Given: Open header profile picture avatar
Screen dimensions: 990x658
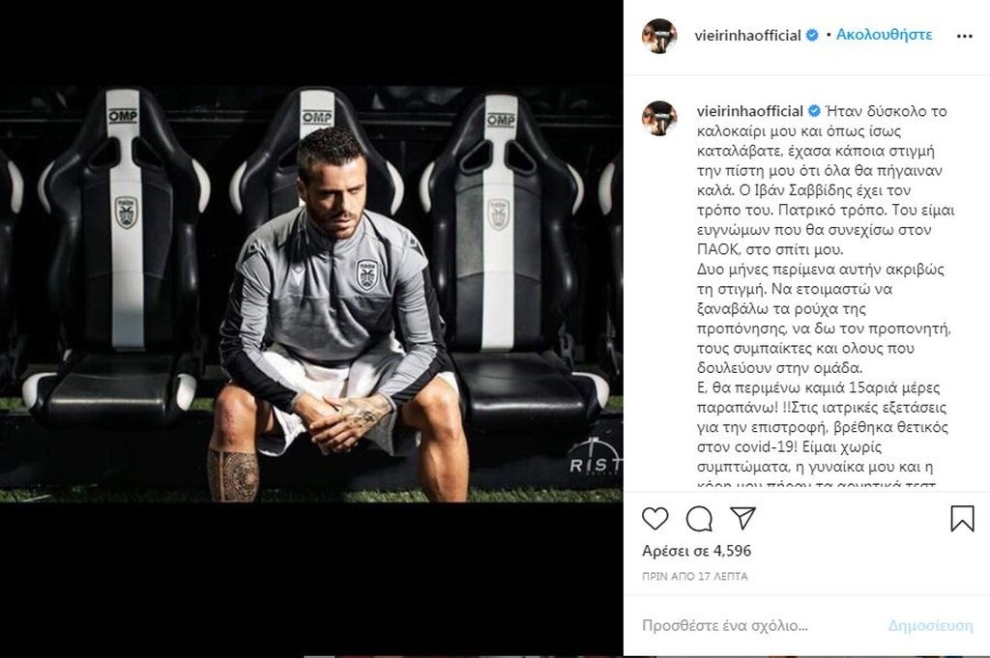Looking at the screenshot, I should 659,36.
